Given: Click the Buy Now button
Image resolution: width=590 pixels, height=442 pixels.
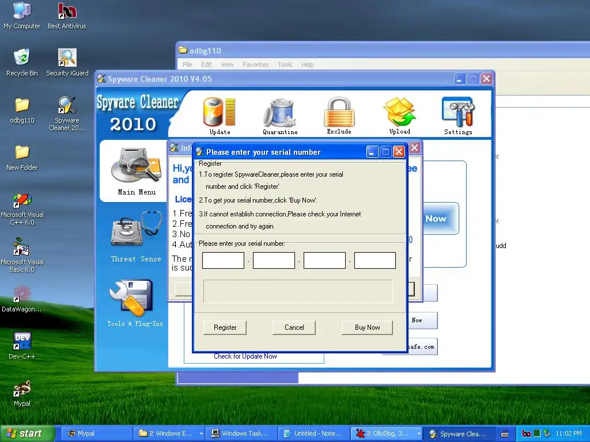Looking at the screenshot, I should [x=367, y=327].
